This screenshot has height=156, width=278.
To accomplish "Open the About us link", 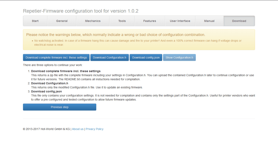I will tap(78, 129).
